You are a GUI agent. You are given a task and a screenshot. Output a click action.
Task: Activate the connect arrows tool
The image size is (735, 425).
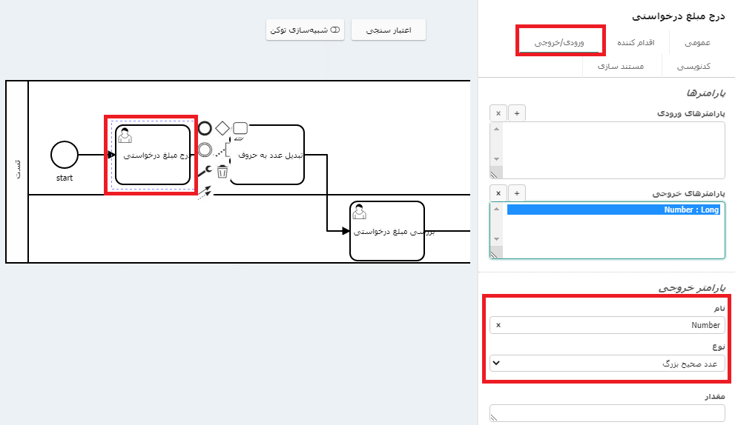pyautogui.click(x=205, y=193)
